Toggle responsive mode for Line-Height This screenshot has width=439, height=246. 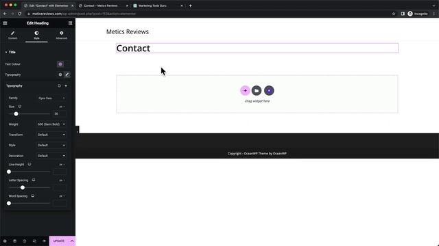29,165
